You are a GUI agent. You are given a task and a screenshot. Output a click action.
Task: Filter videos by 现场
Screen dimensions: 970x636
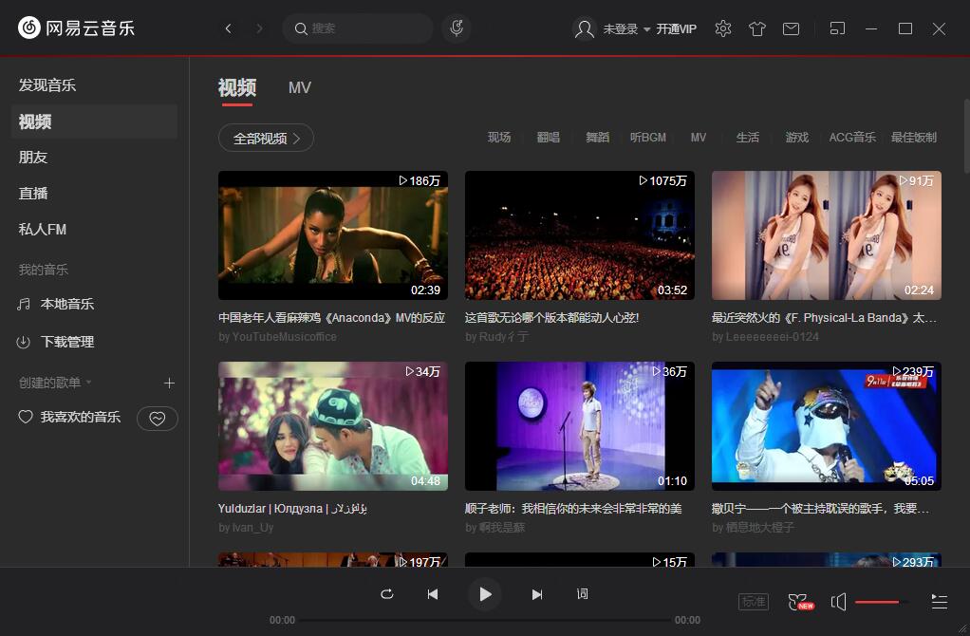[x=498, y=138]
